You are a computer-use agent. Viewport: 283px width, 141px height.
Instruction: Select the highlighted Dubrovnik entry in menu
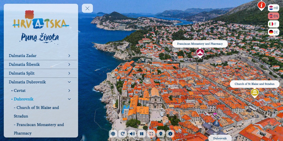24,99
